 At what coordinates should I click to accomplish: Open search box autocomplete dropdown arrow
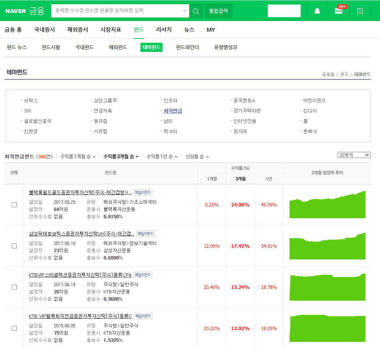pyautogui.click(x=184, y=11)
